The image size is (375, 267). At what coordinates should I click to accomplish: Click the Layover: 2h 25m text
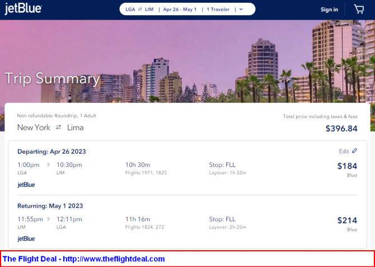click(227, 227)
